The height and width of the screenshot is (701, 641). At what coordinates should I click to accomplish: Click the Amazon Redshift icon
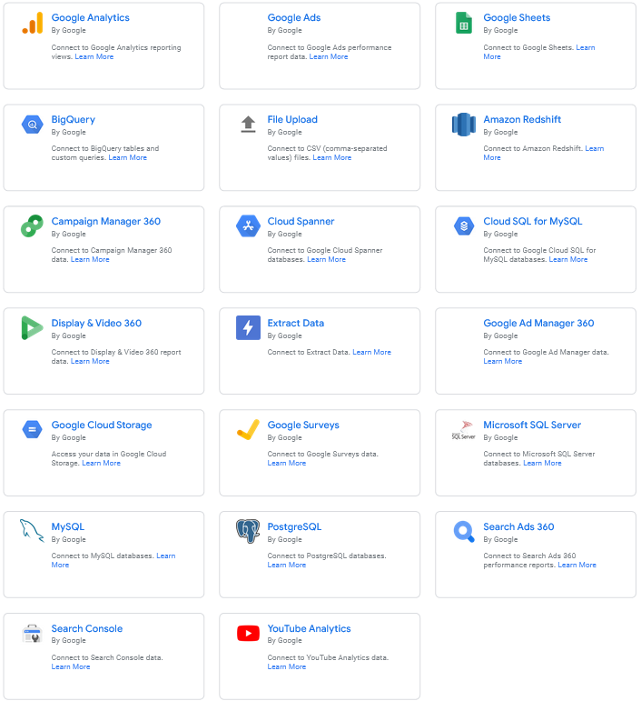(464, 125)
